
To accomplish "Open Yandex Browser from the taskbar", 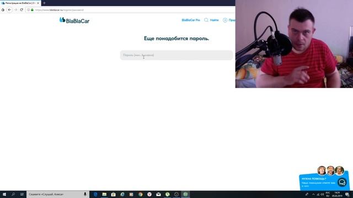I will tap(149, 194).
